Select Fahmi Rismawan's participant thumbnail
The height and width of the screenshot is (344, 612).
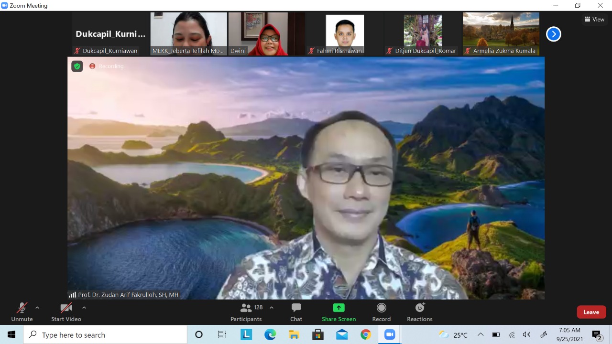point(344,34)
